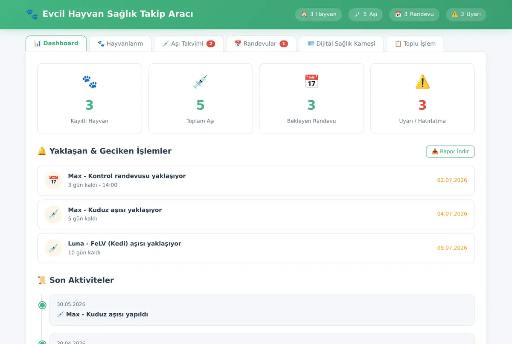Viewport: 512px width, 344px height.
Task: Click the card icon on the Dijital Sağlık Karnesi tab
Action: [x=311, y=44]
